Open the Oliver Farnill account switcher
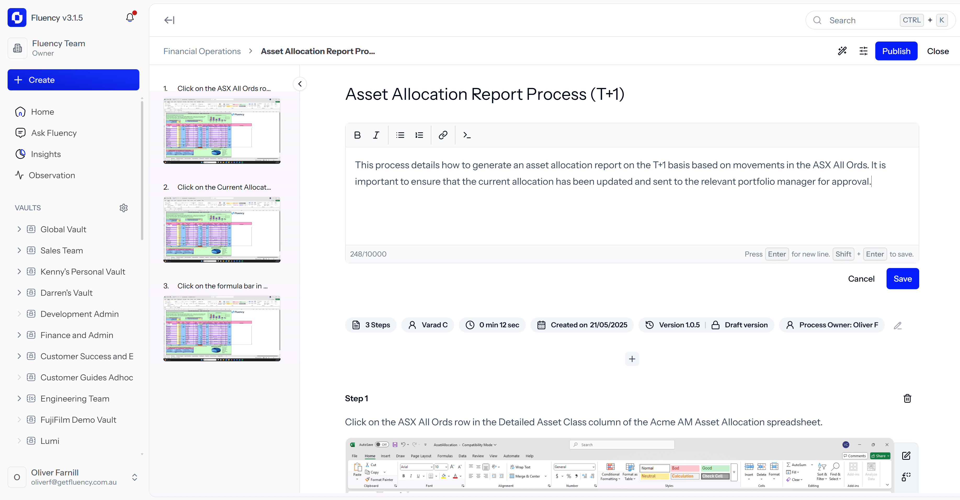 coord(135,477)
